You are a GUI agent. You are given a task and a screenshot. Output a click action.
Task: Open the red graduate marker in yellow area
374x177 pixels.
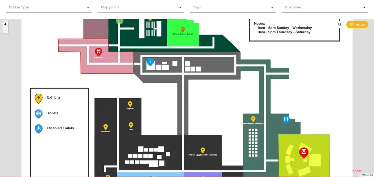click(x=304, y=153)
